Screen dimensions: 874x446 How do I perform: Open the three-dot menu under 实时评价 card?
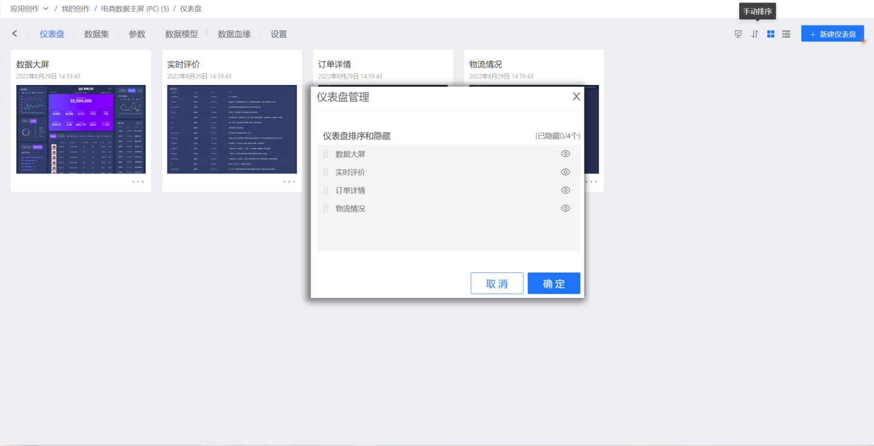(289, 181)
